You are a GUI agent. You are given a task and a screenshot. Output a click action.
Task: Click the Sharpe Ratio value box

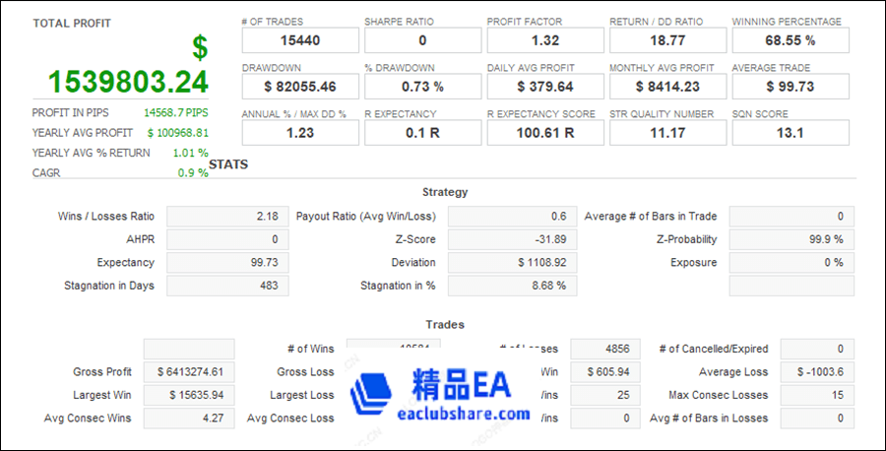[x=422, y=40]
